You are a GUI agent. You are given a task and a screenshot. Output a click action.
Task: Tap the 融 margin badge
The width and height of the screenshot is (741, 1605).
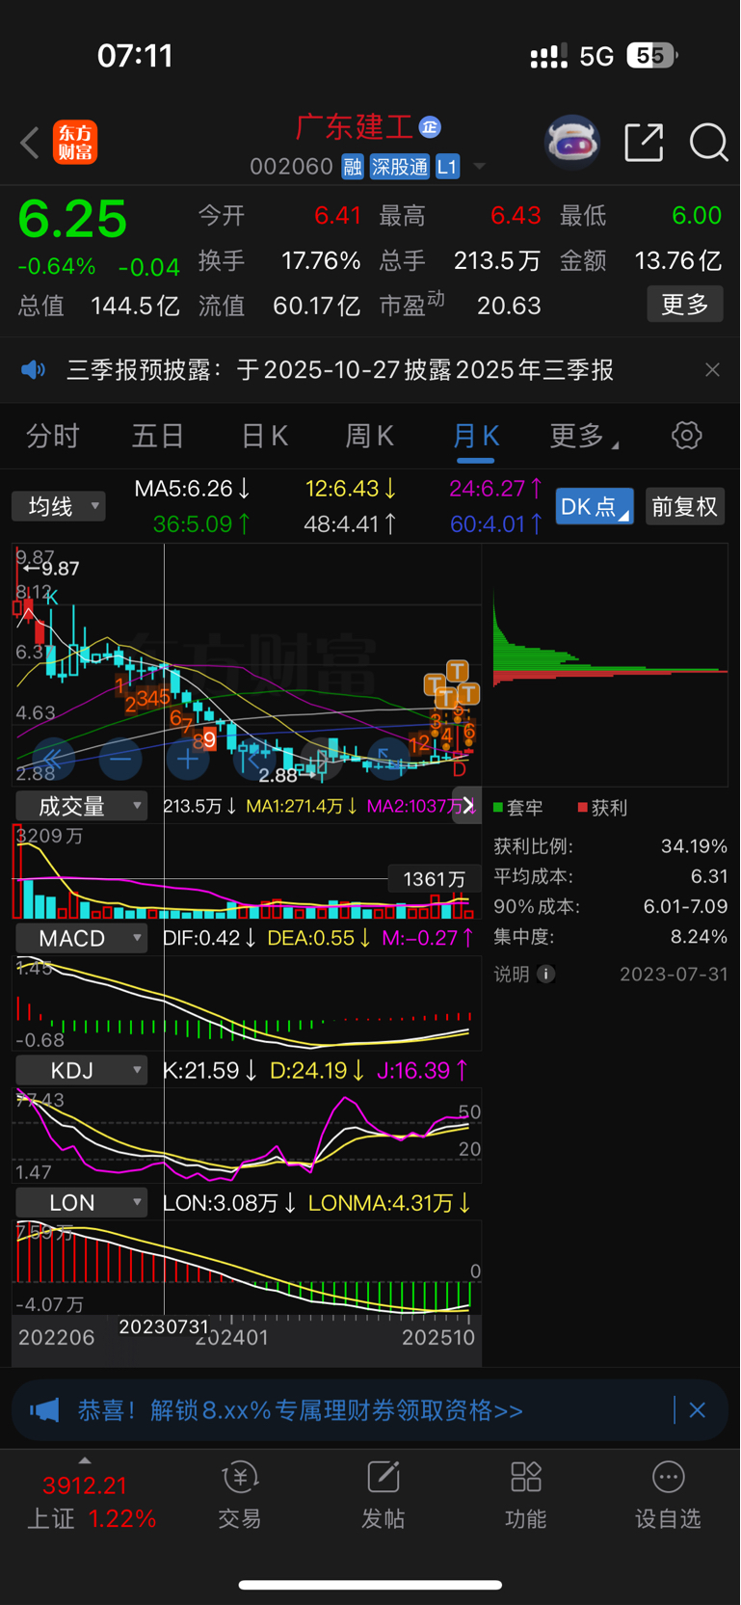pos(353,167)
